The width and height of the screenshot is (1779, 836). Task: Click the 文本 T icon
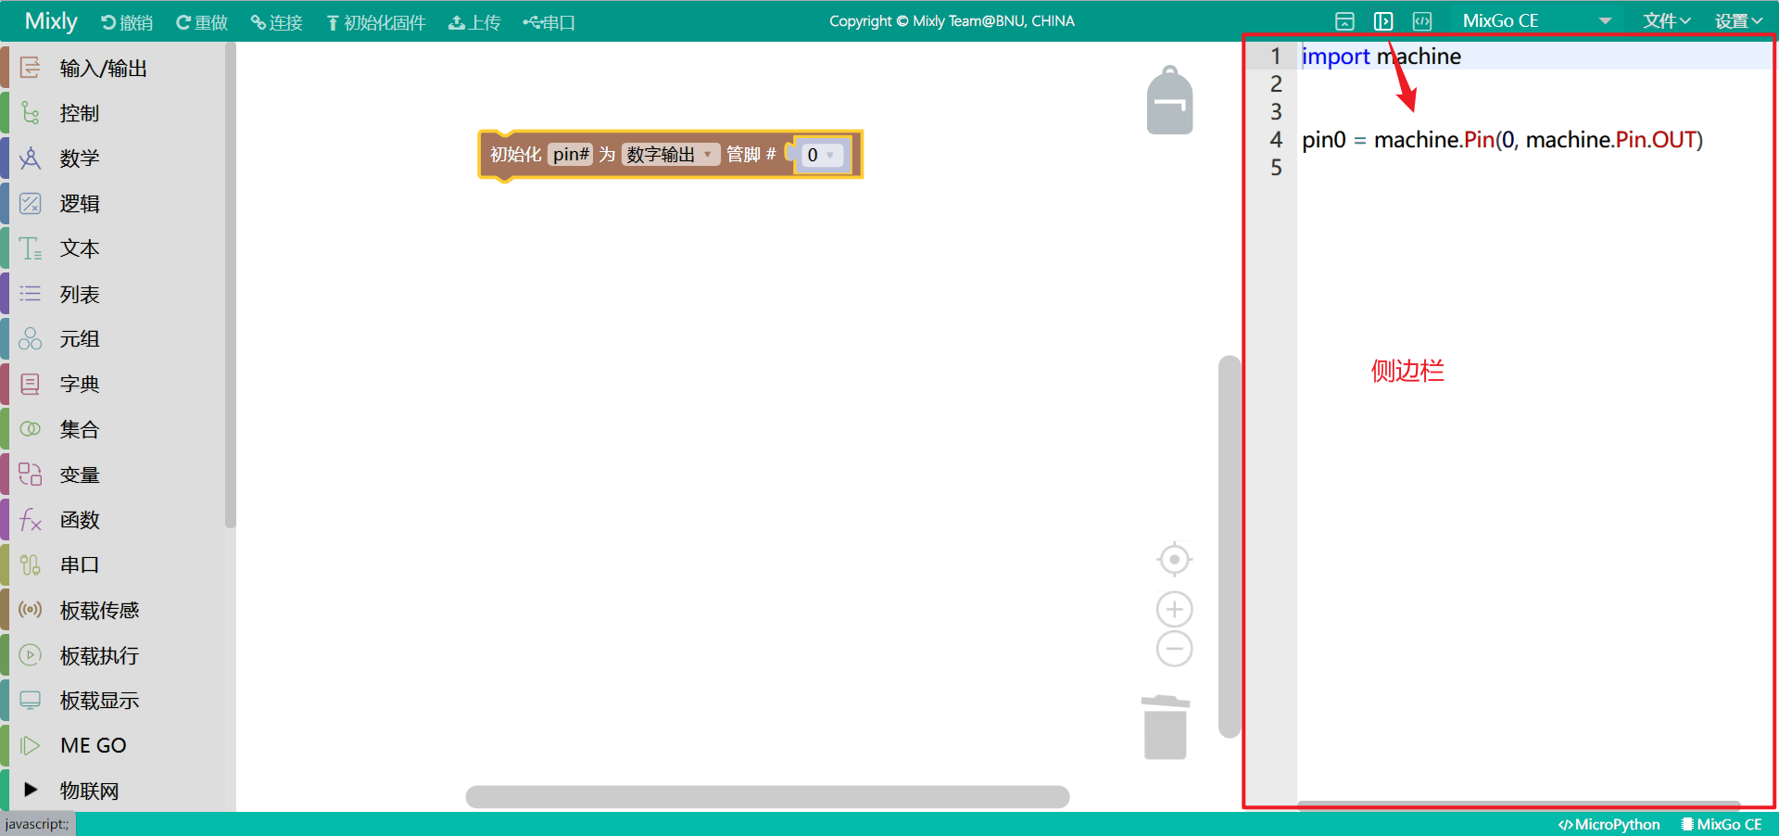[31, 248]
